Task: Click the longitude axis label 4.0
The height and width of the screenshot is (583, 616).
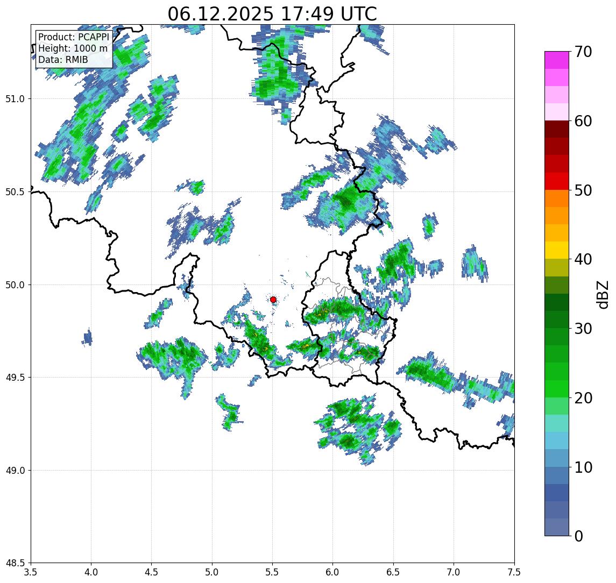Action: pos(91,572)
